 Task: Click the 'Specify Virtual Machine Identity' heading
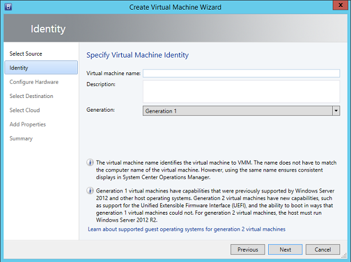click(137, 55)
